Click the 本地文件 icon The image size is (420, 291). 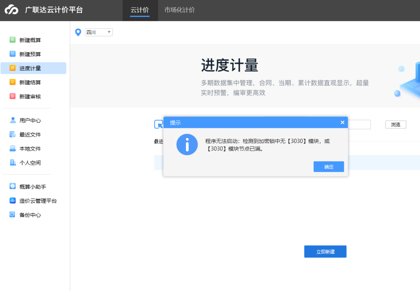[12, 148]
